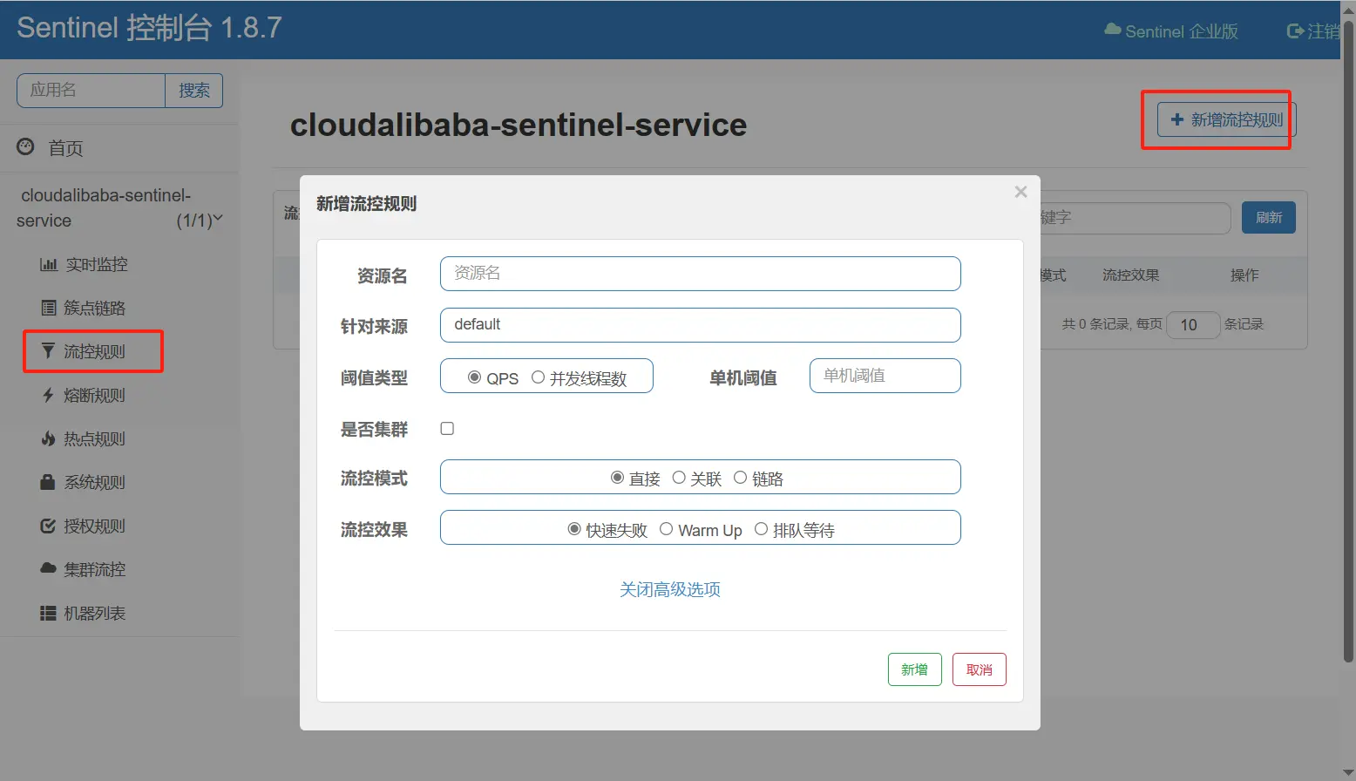Click the cloud icon for 集群流控
The width and height of the screenshot is (1356, 781).
[x=48, y=568]
